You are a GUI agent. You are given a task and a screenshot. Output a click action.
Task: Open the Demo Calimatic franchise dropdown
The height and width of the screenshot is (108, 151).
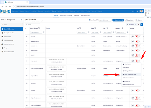105,20
